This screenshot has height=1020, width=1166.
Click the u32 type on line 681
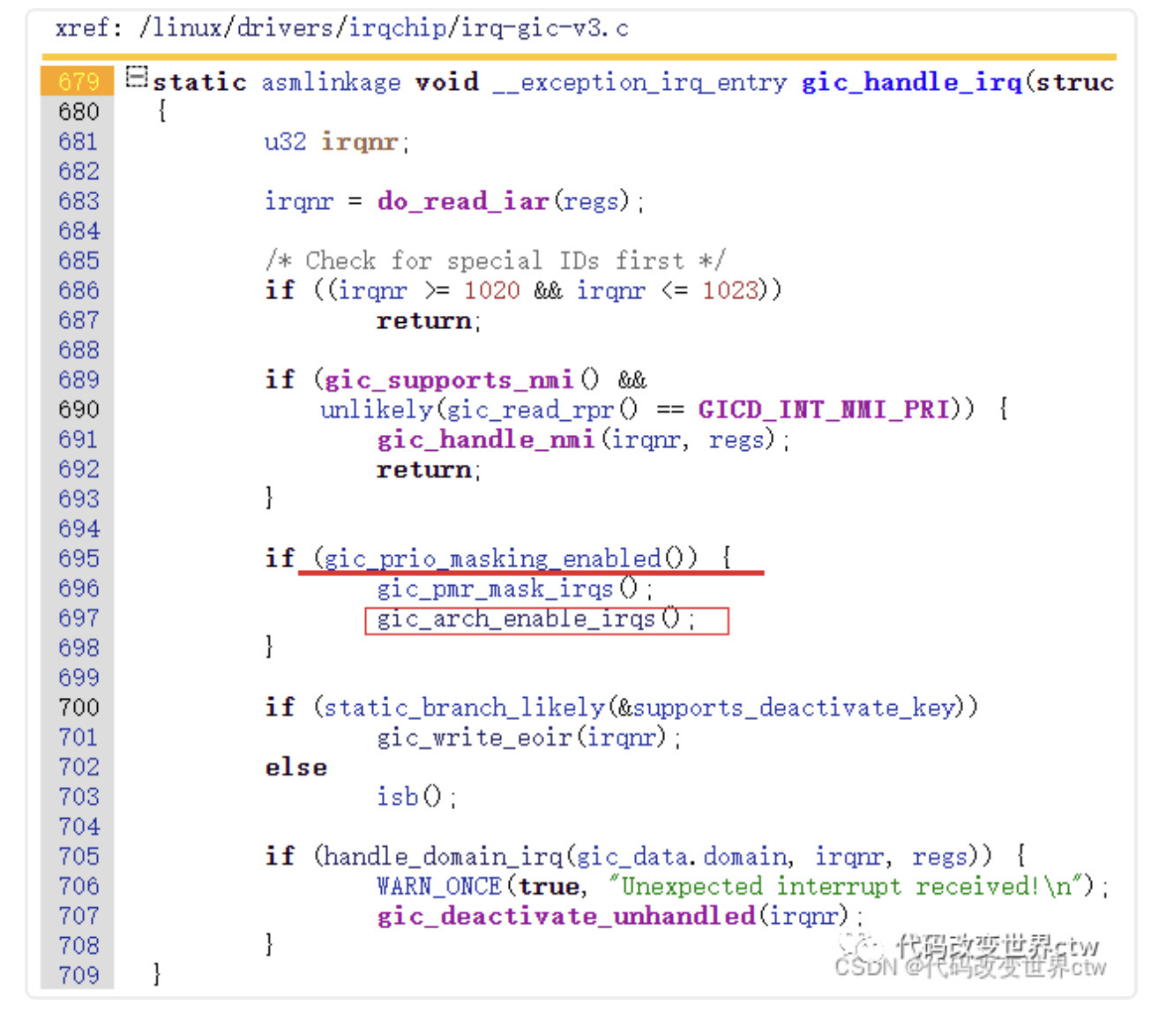pos(285,141)
